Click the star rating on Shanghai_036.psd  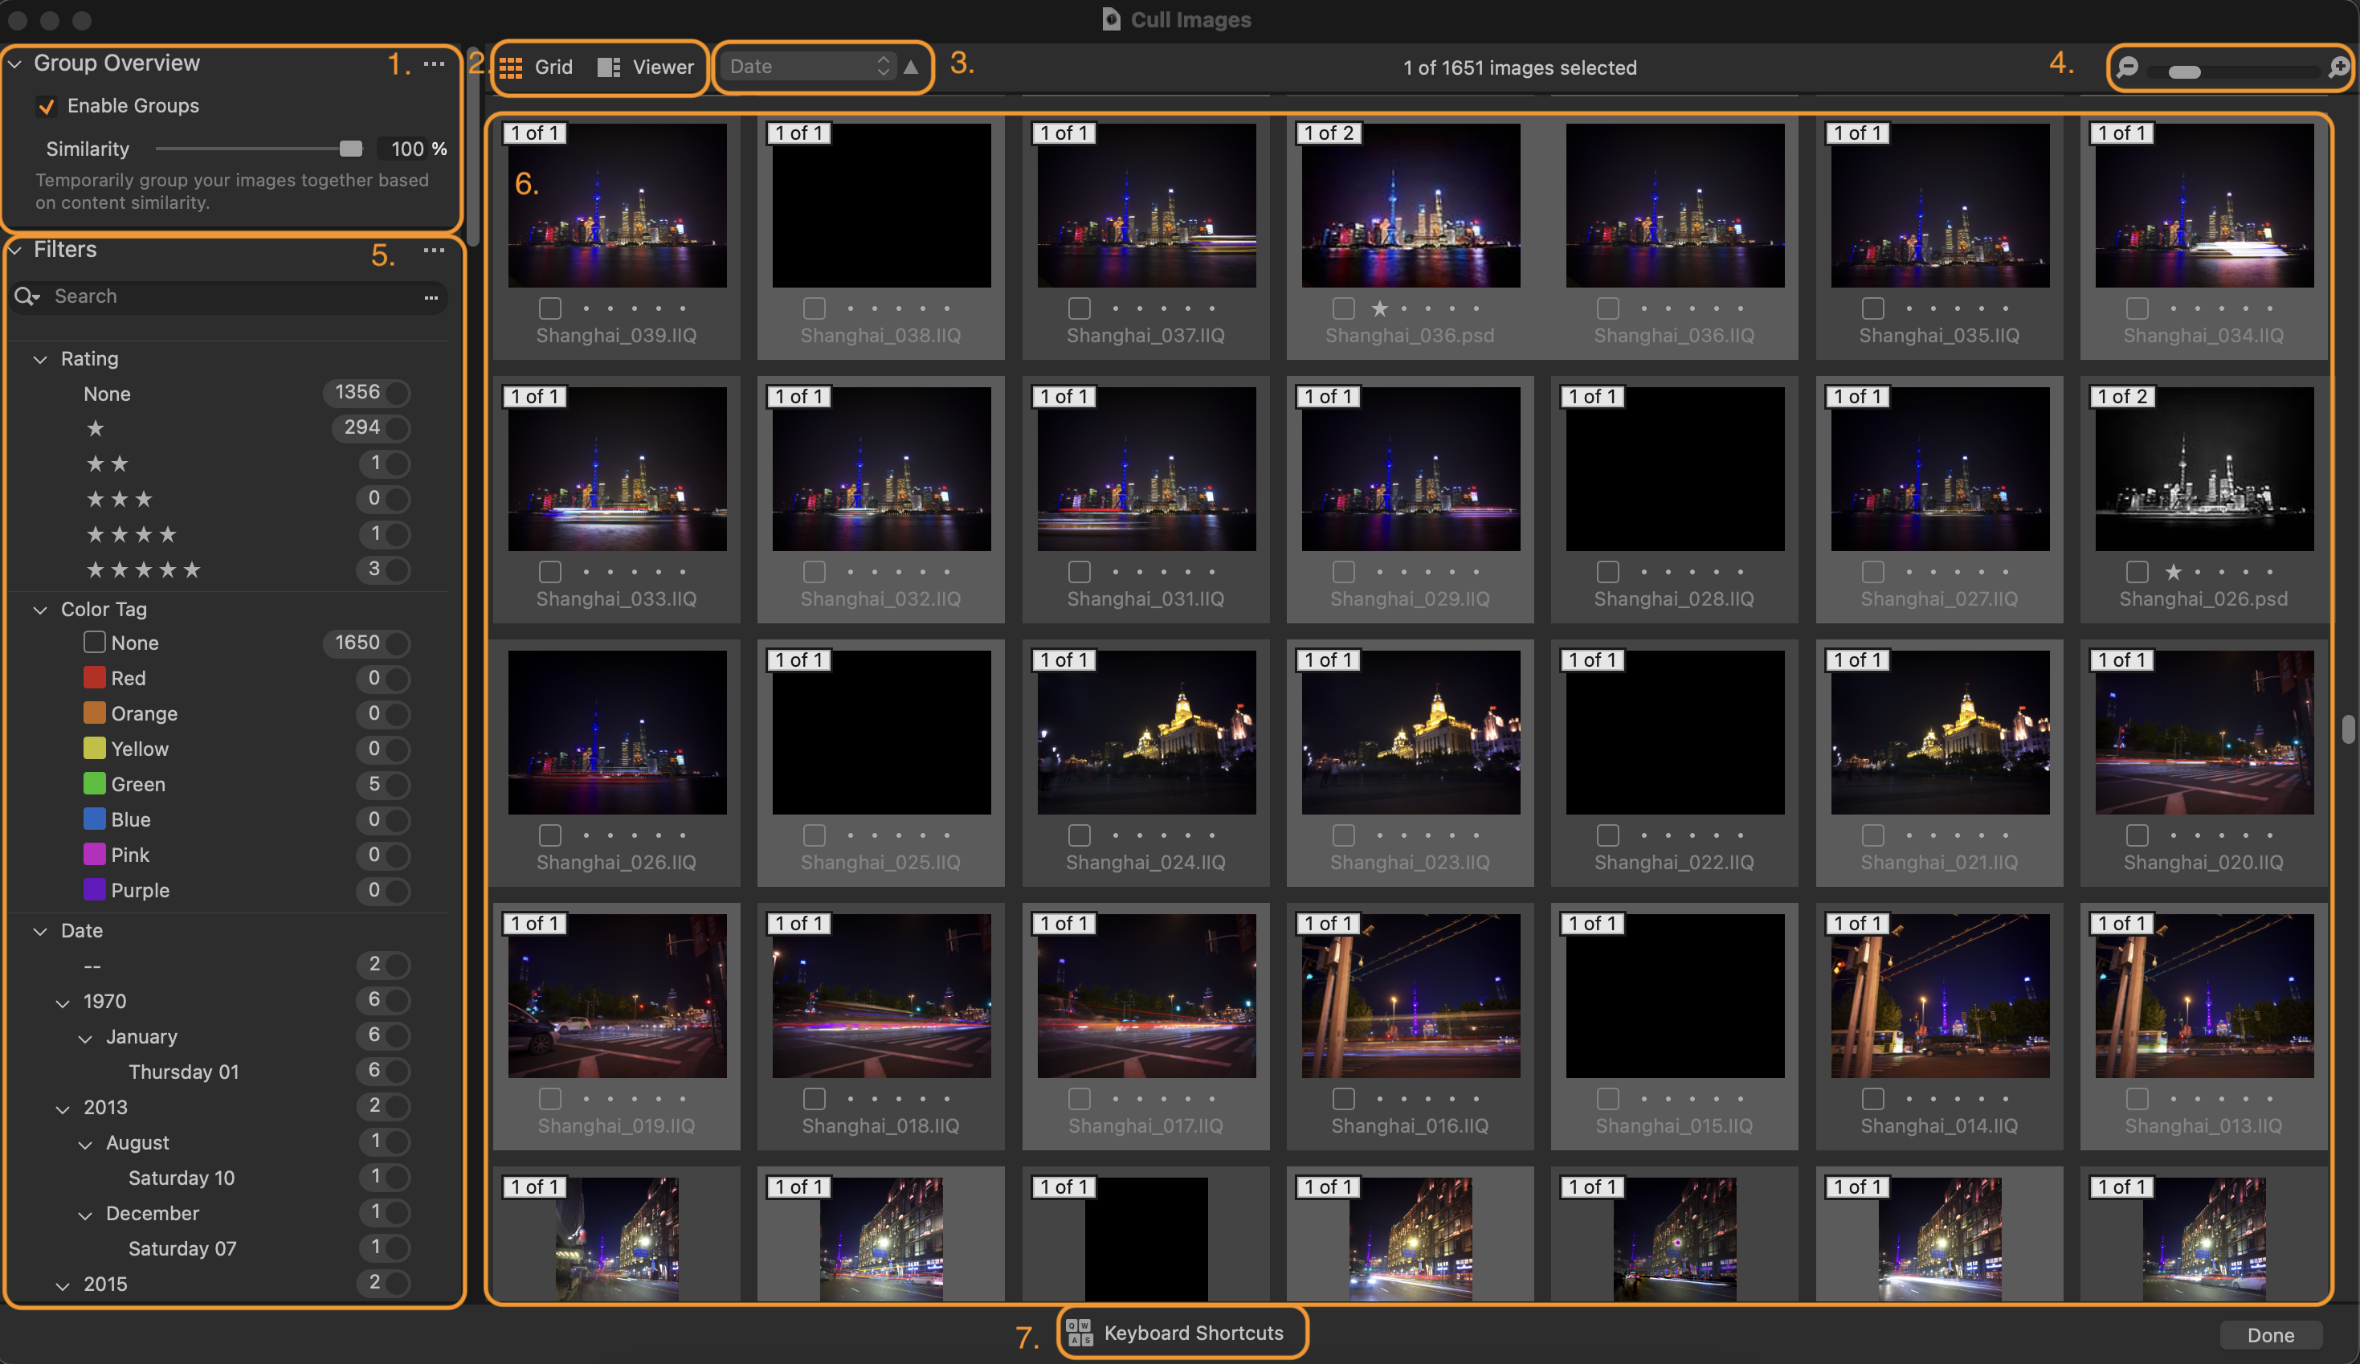tap(1379, 308)
